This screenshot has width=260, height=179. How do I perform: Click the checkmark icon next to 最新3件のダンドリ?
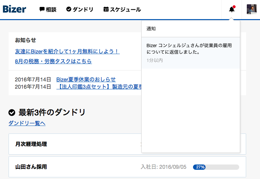(12, 112)
